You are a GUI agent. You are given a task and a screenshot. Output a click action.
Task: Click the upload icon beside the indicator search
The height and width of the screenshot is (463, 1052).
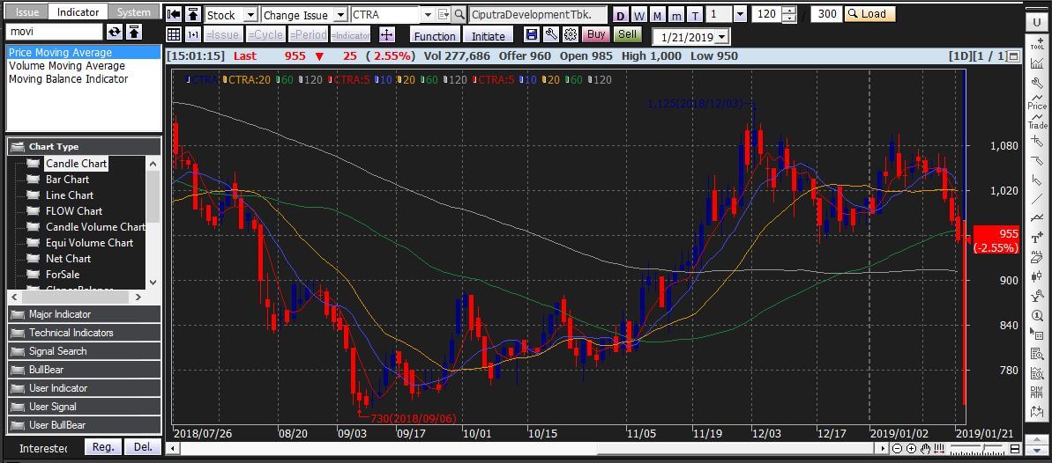[x=133, y=32]
